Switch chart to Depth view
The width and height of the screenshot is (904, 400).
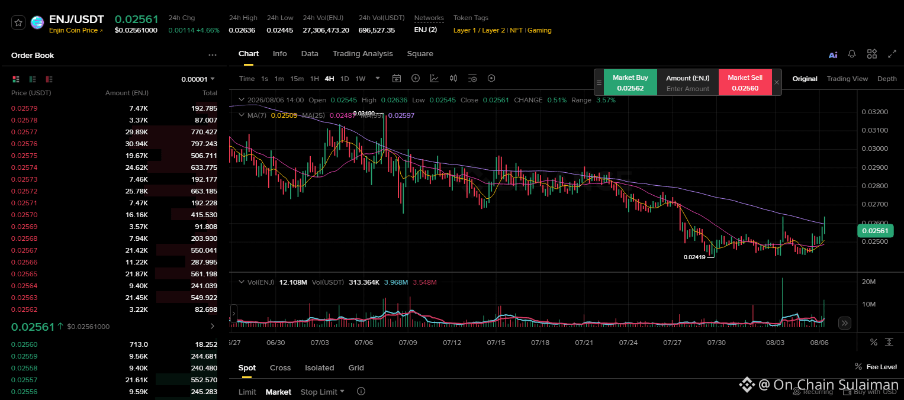(887, 79)
